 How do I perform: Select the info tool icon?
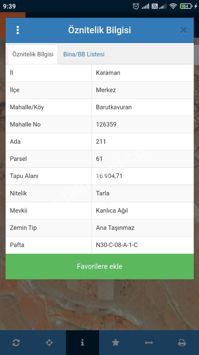click(82, 343)
